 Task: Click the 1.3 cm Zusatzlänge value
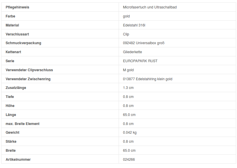point(128,88)
